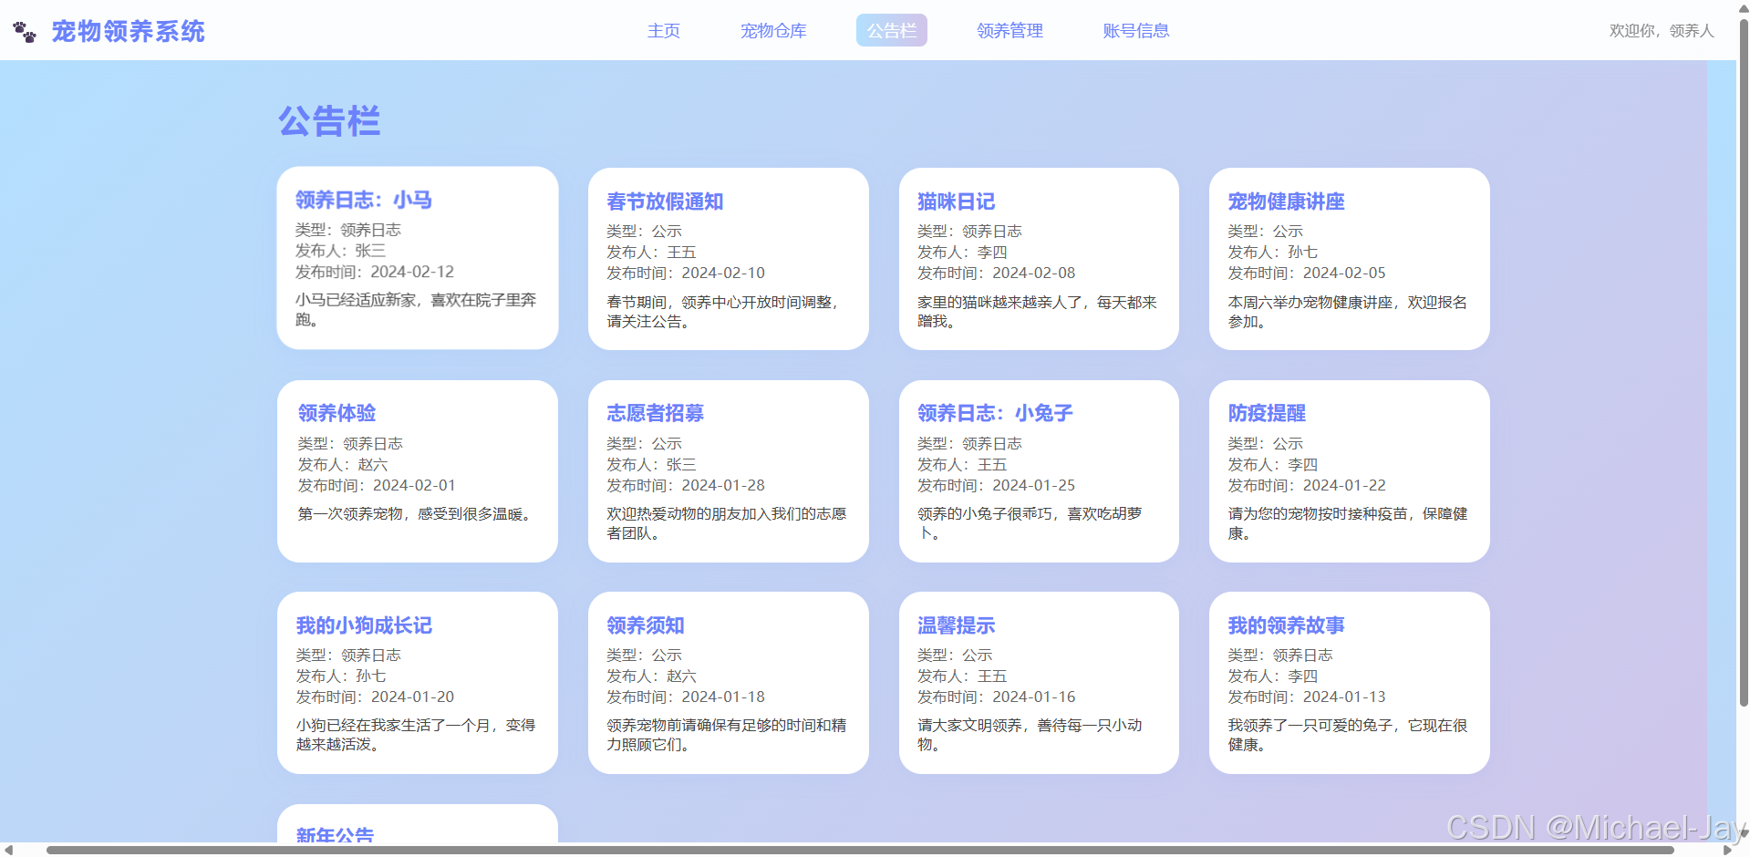Click the paw print logo icon
1750x857 pixels.
[25, 32]
